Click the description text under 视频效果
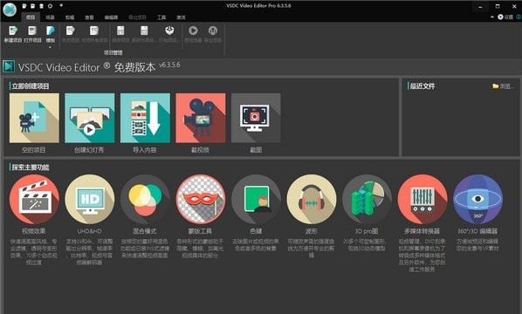 34,252
